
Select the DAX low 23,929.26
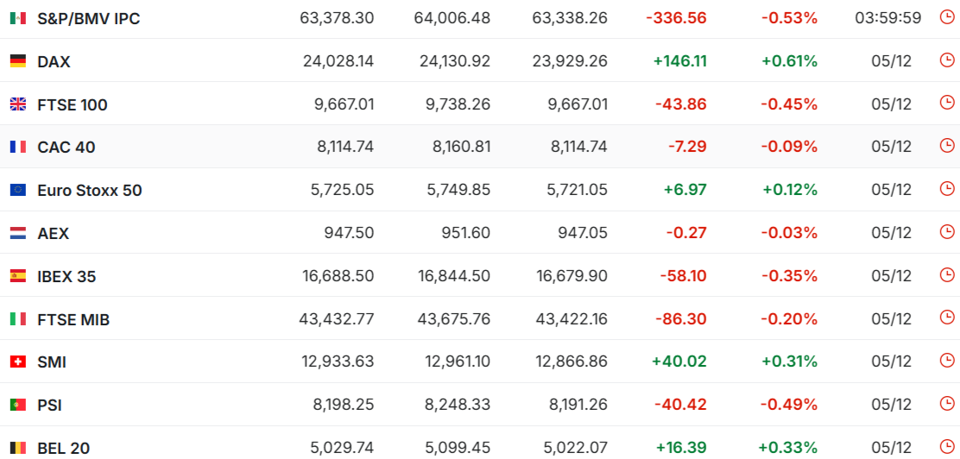coord(572,61)
